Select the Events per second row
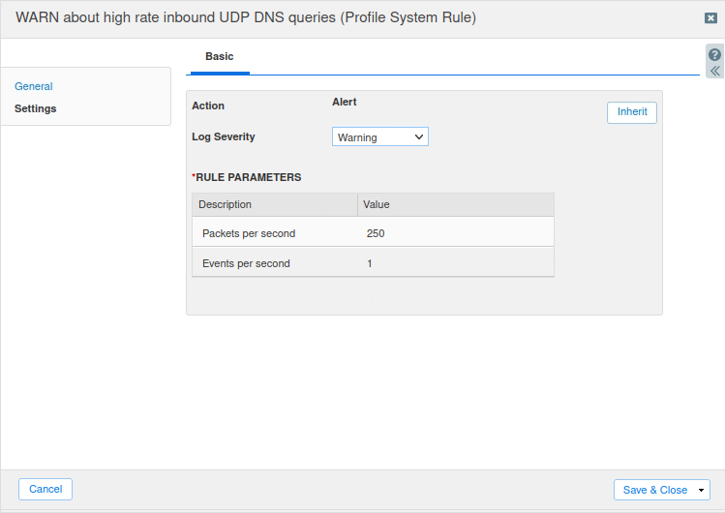725x513 pixels. coord(246,263)
